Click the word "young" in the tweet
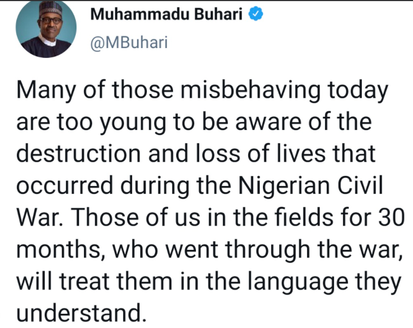This screenshot has width=413, height=328. (x=138, y=123)
